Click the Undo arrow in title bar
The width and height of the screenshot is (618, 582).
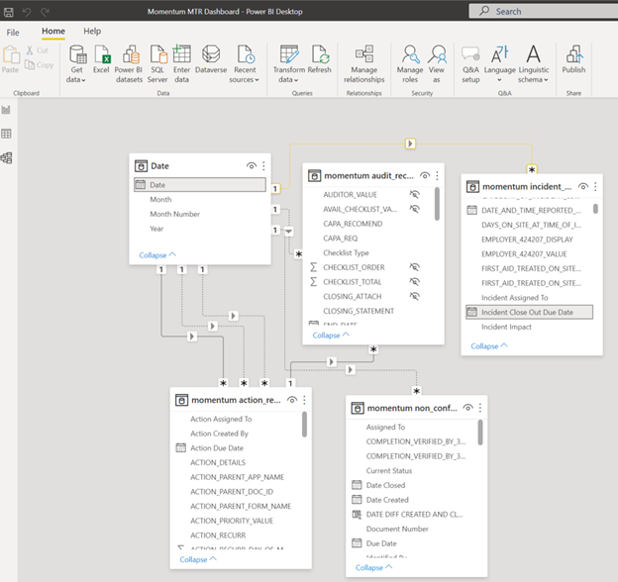(x=27, y=12)
